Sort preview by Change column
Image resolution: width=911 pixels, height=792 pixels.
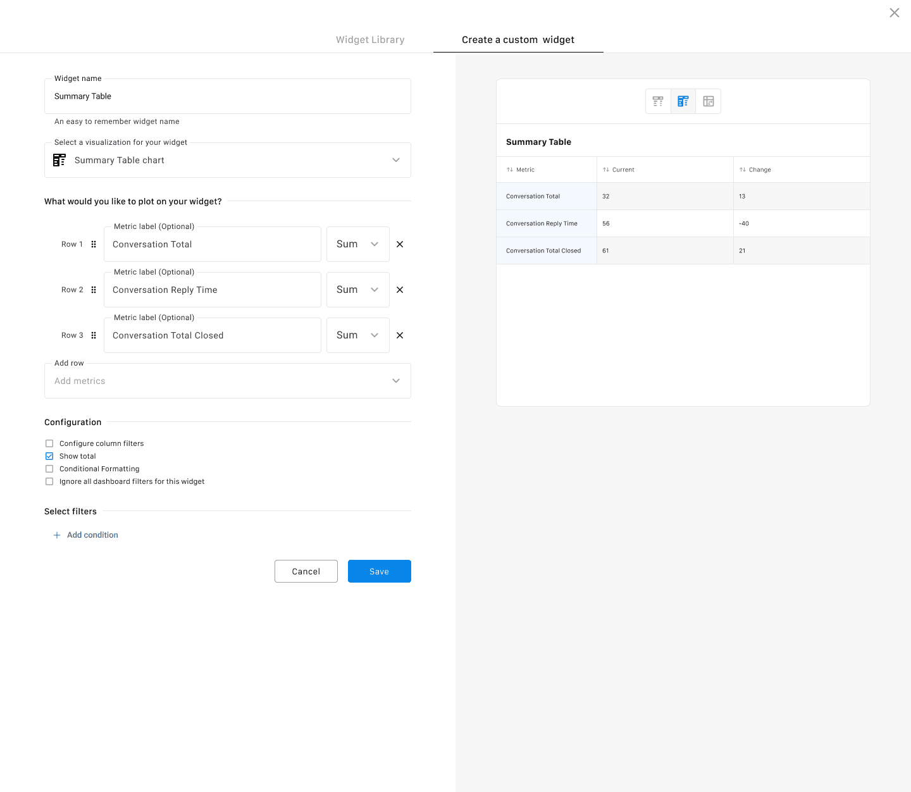click(755, 170)
